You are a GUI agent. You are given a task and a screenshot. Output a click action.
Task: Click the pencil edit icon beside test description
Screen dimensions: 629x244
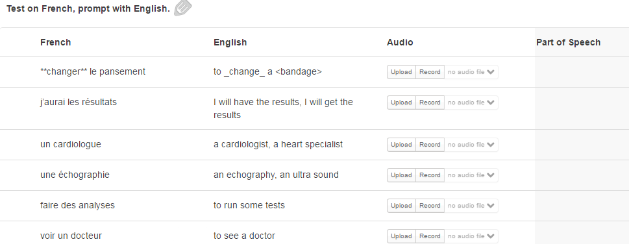(182, 8)
